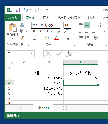Save the workbook with floppy icon
The width and height of the screenshot is (108, 124).
[18, 10]
